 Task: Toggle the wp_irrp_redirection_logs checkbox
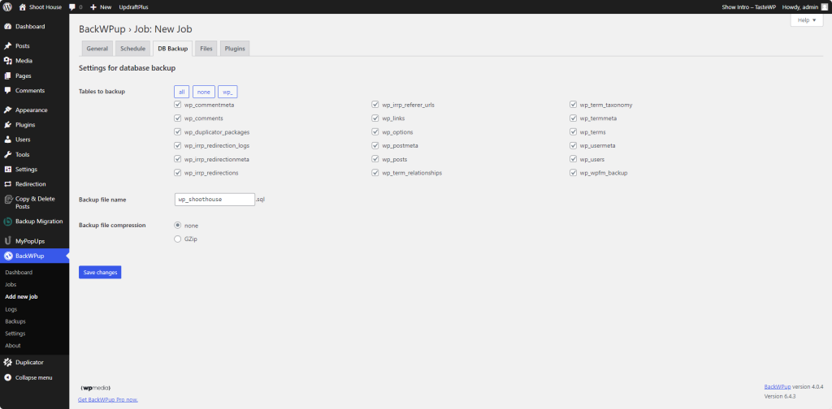tap(178, 145)
